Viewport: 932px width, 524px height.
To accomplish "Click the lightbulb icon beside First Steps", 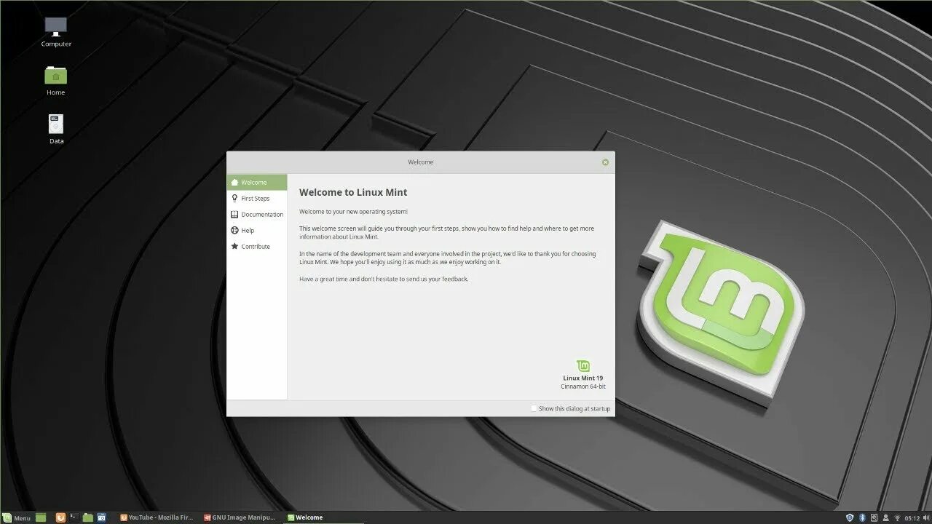I will tap(234, 198).
